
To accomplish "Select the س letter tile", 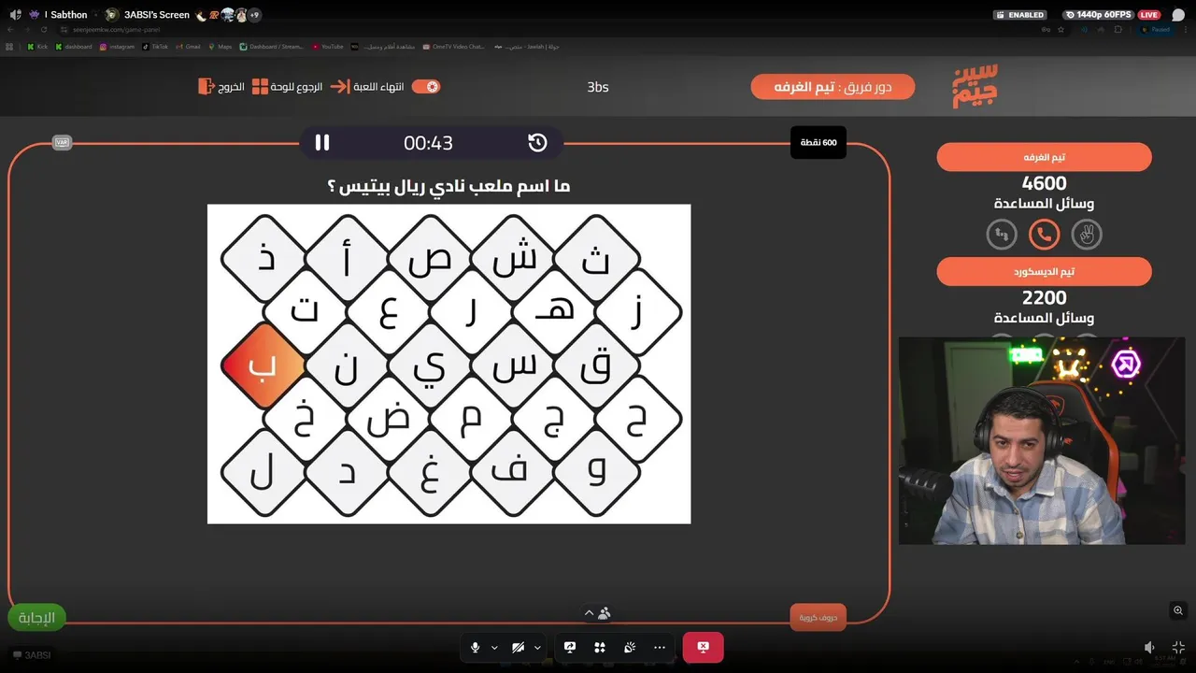I will 513,365.
